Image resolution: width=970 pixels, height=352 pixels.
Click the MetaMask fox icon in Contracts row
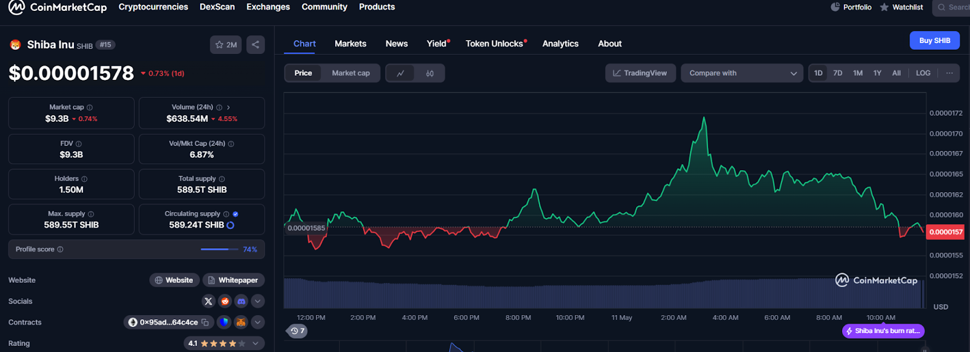(x=241, y=322)
